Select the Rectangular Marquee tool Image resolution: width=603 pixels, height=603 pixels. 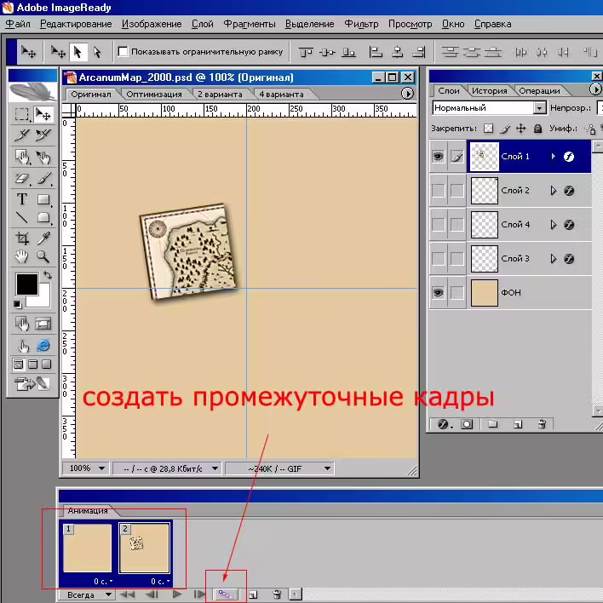pos(21,115)
